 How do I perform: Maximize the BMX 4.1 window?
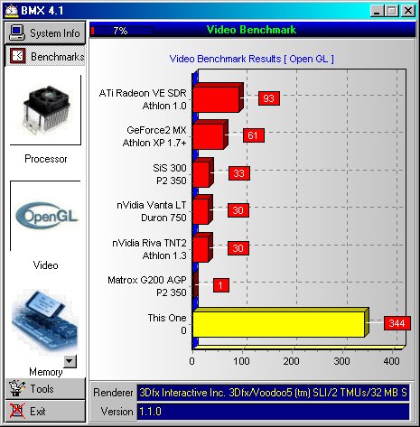pos(392,11)
